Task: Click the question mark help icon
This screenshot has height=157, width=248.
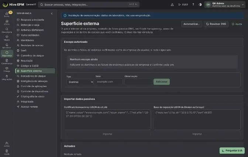Action: (193, 4)
